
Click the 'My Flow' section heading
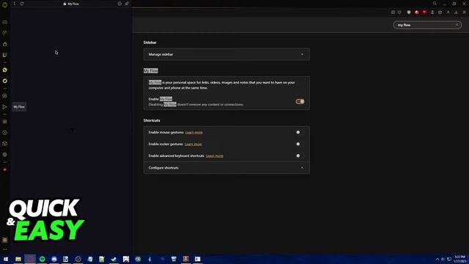pos(151,70)
